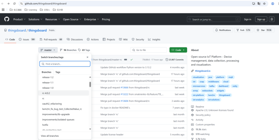Screen dimensions: 279x140
Task: Reload the page with refresh icon
Action: (14, 4)
